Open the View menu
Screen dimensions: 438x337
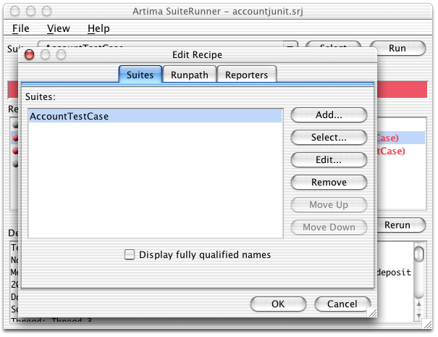59,28
